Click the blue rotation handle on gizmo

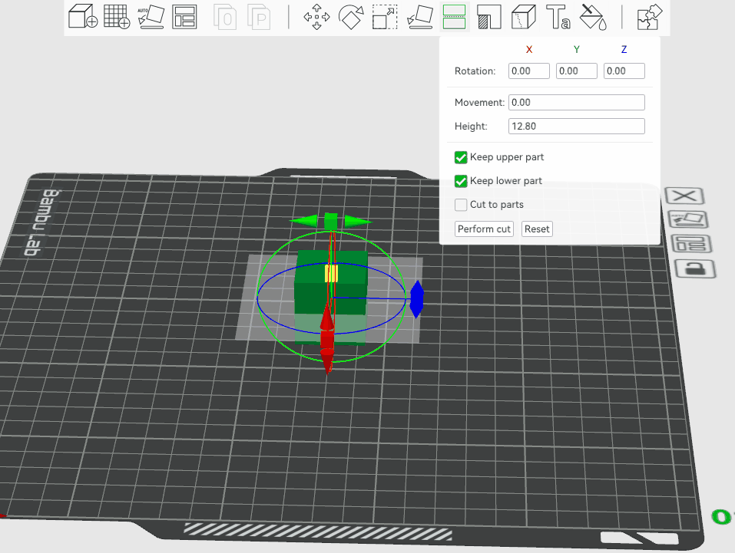(416, 298)
